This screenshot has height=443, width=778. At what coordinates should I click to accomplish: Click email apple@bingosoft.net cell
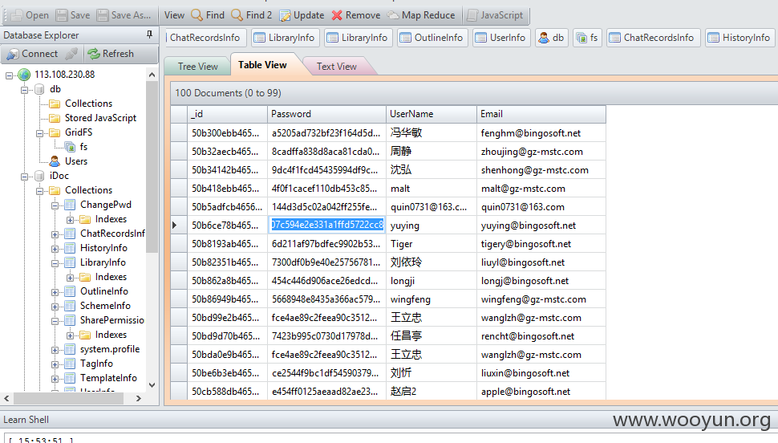pos(541,392)
